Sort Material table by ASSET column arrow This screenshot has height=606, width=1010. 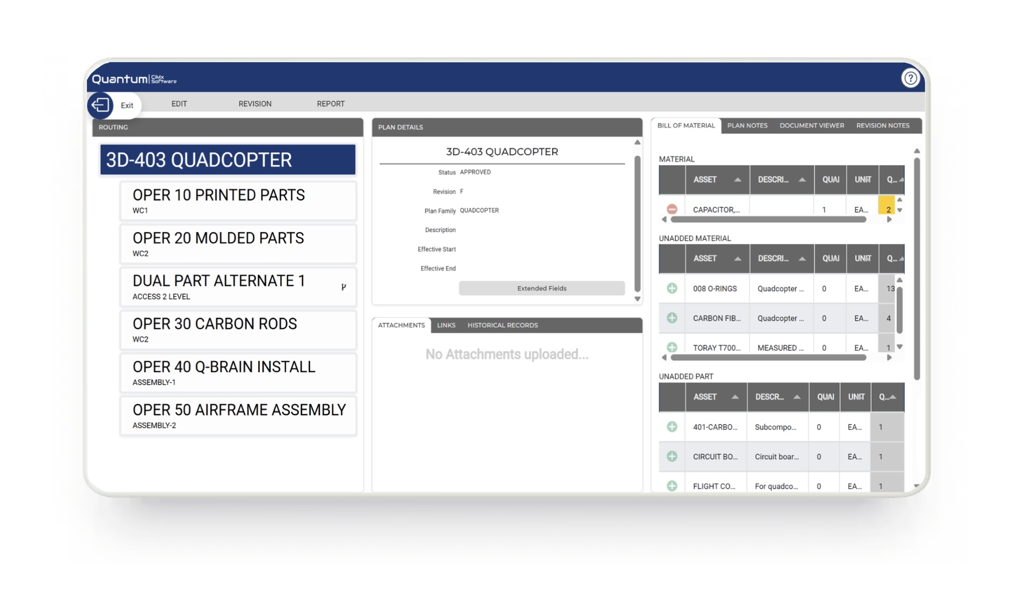[x=737, y=180]
